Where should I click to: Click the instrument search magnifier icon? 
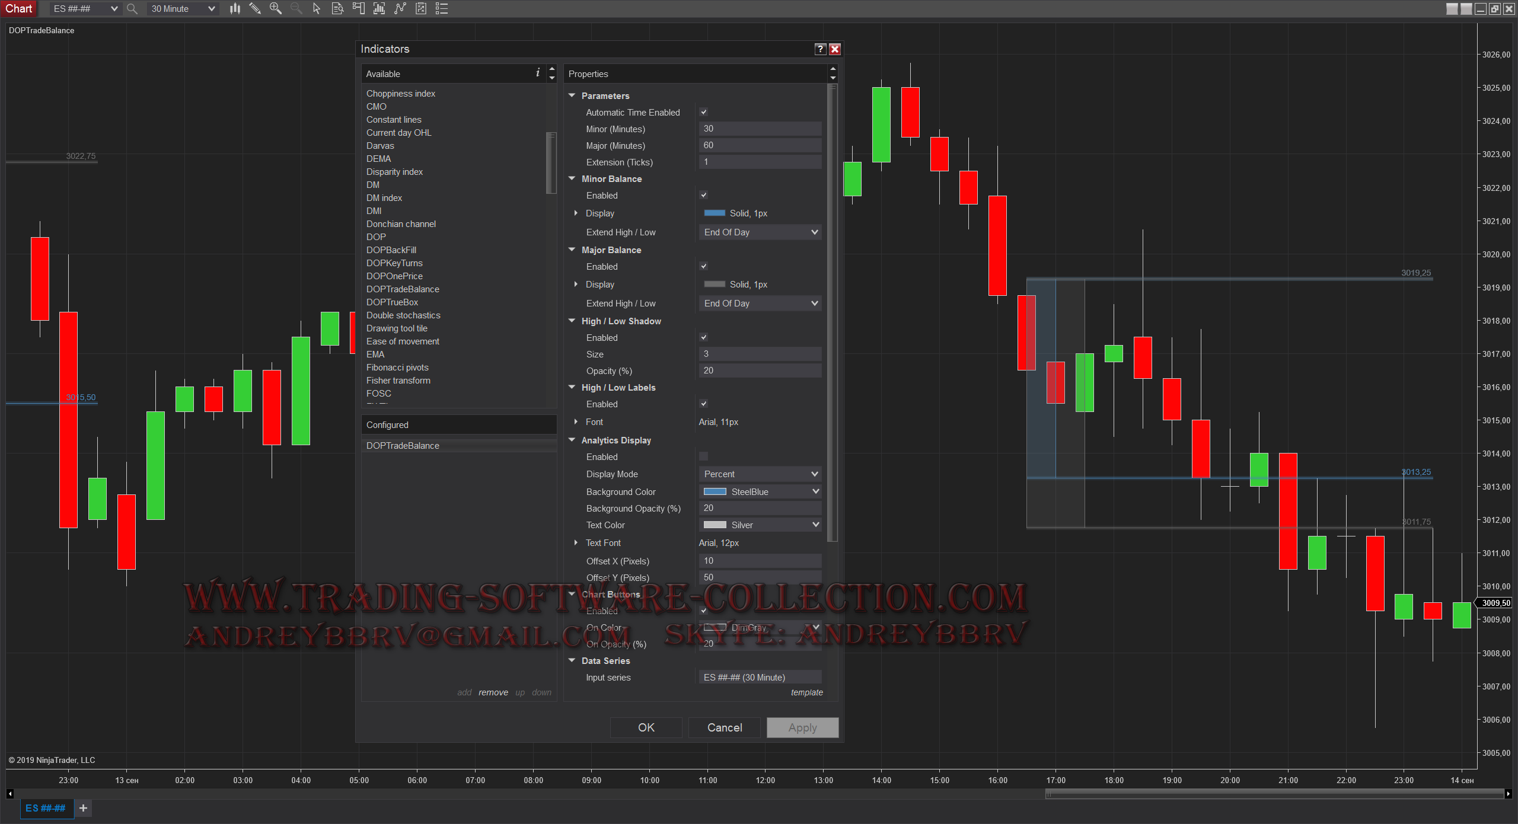coord(132,8)
